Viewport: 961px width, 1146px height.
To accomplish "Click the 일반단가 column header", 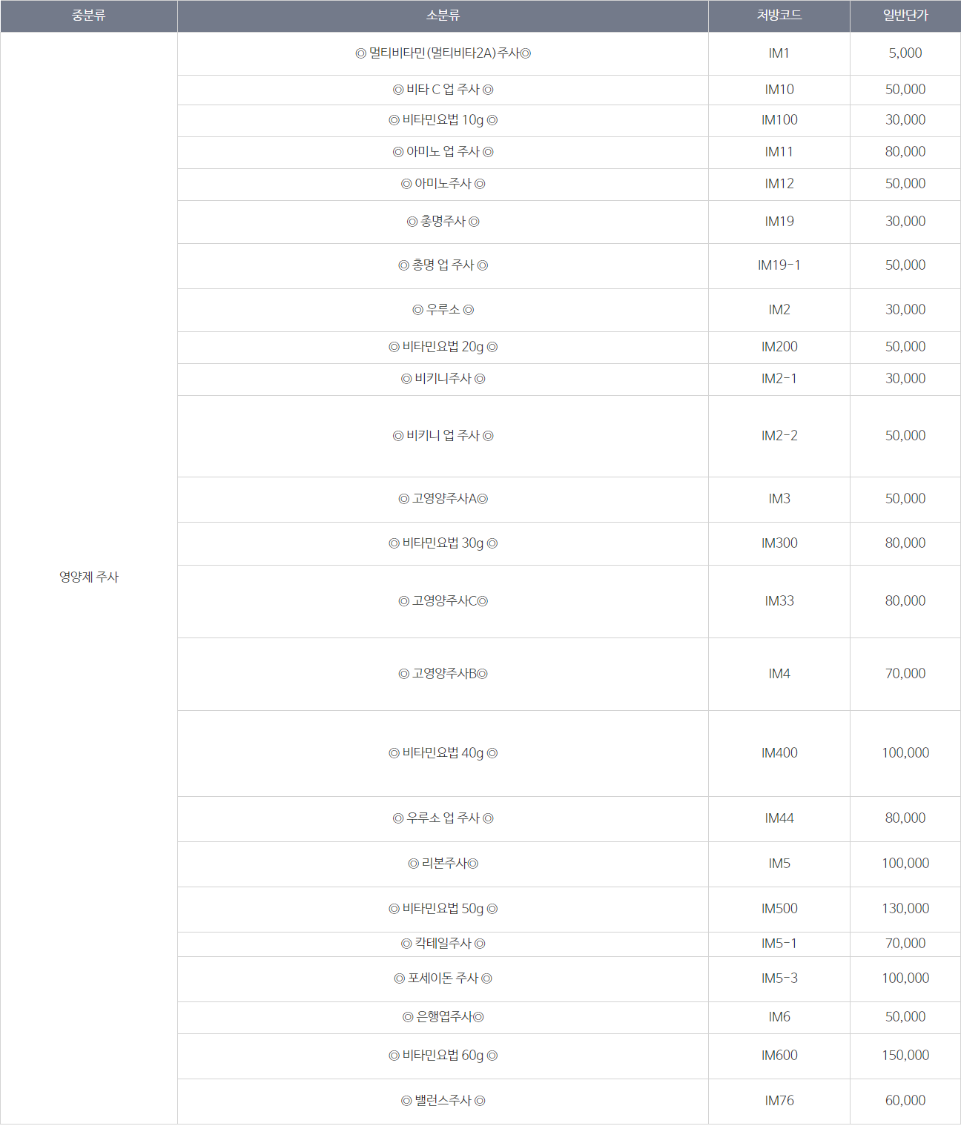I will 905,16.
